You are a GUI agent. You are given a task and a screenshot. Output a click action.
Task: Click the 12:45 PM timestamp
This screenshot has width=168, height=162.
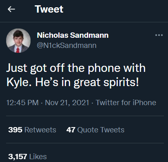22,102
